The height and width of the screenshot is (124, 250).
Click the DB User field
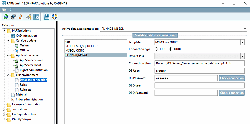[x=199, y=71]
